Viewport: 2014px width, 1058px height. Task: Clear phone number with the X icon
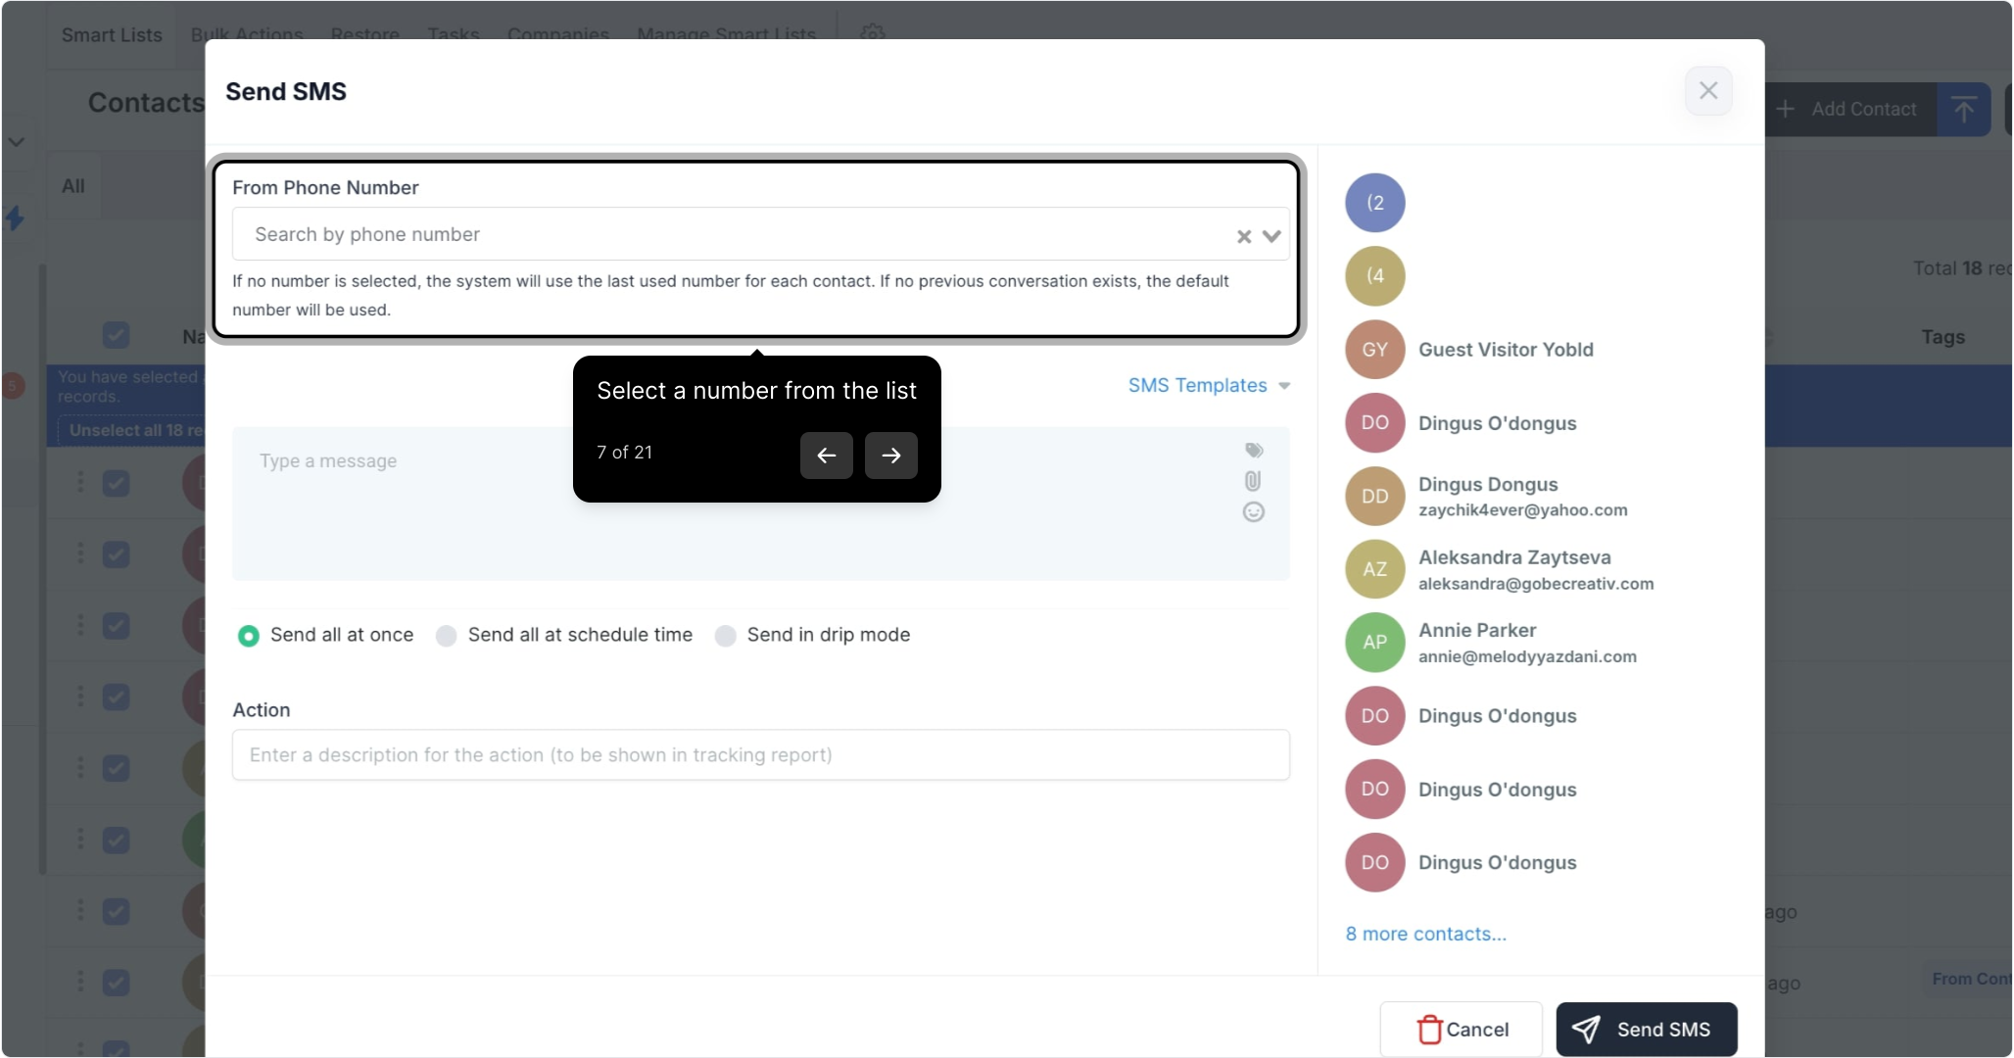1243,236
